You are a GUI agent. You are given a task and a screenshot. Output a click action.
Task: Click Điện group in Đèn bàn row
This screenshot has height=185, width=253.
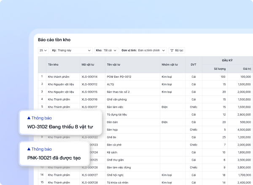click(164, 122)
